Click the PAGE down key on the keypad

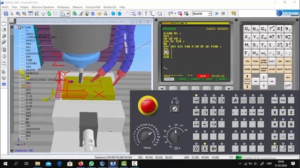247,85
